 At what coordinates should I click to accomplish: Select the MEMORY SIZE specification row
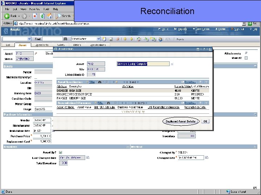click(133, 98)
